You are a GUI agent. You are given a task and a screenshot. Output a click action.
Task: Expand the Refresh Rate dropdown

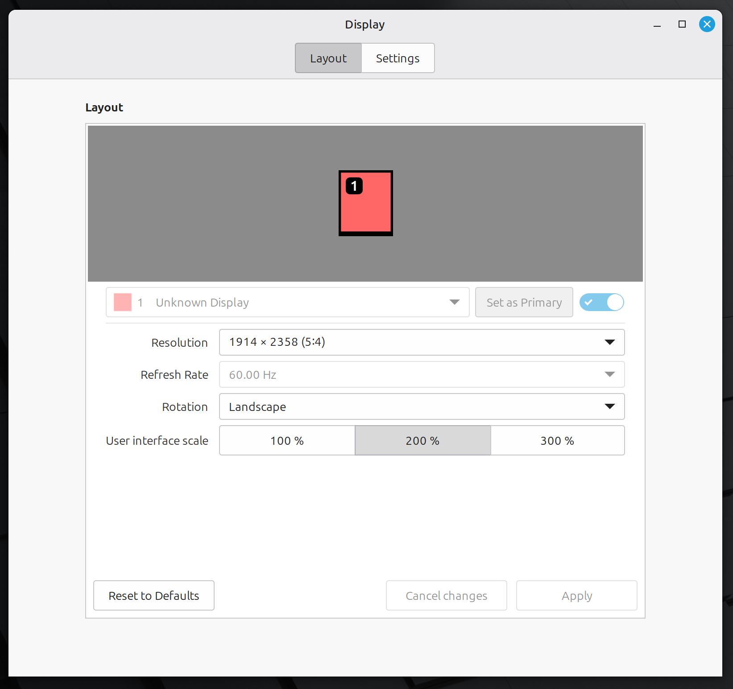click(422, 375)
